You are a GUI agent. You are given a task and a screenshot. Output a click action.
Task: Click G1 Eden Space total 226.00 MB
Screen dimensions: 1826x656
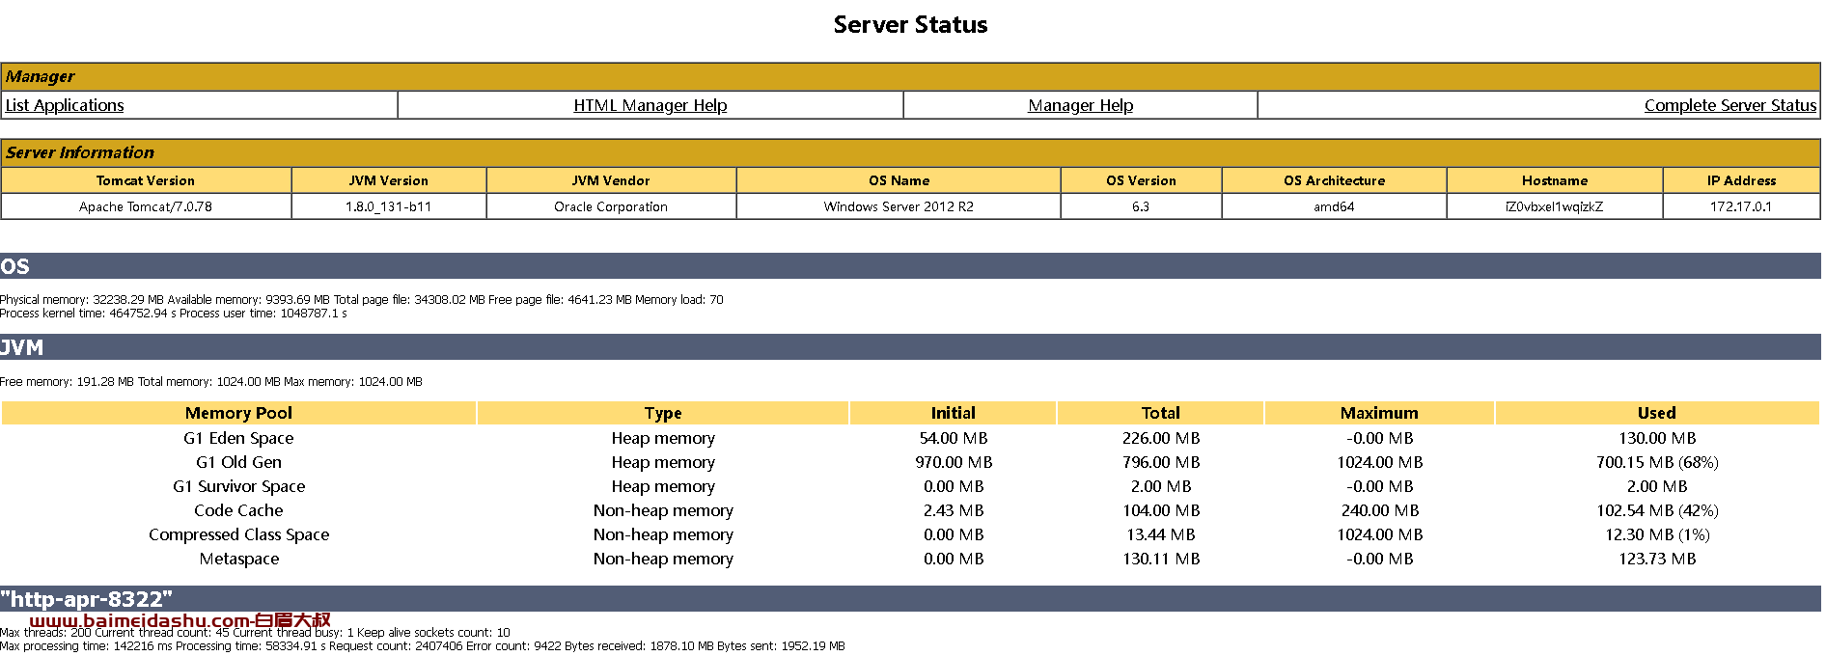coord(1161,438)
